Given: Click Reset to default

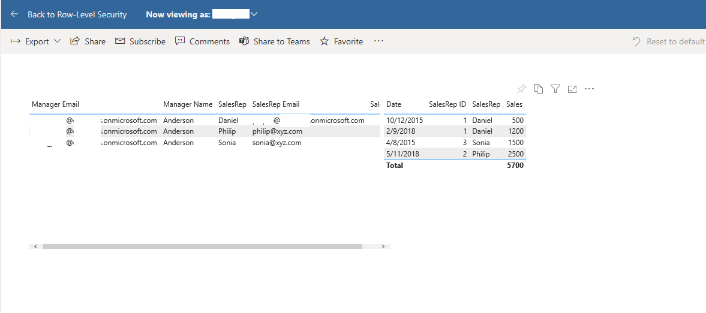Looking at the screenshot, I should pos(668,41).
